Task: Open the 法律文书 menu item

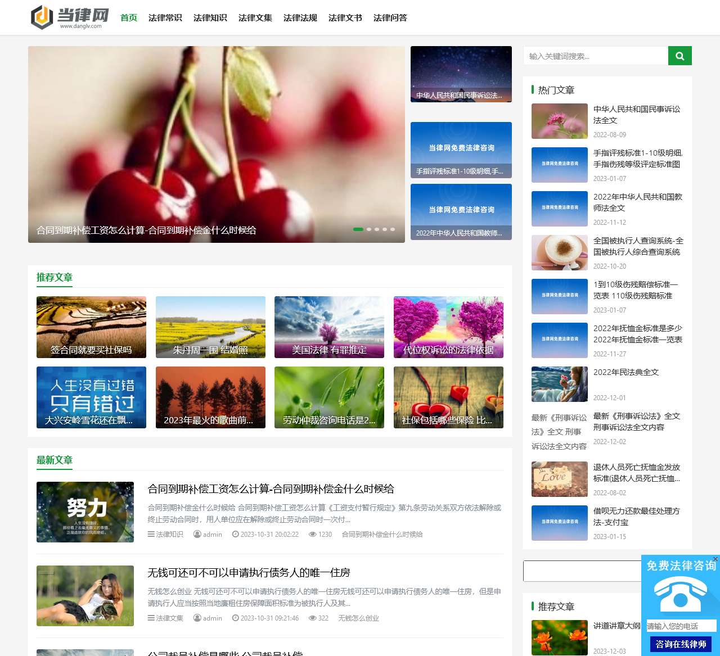Action: pyautogui.click(x=345, y=17)
